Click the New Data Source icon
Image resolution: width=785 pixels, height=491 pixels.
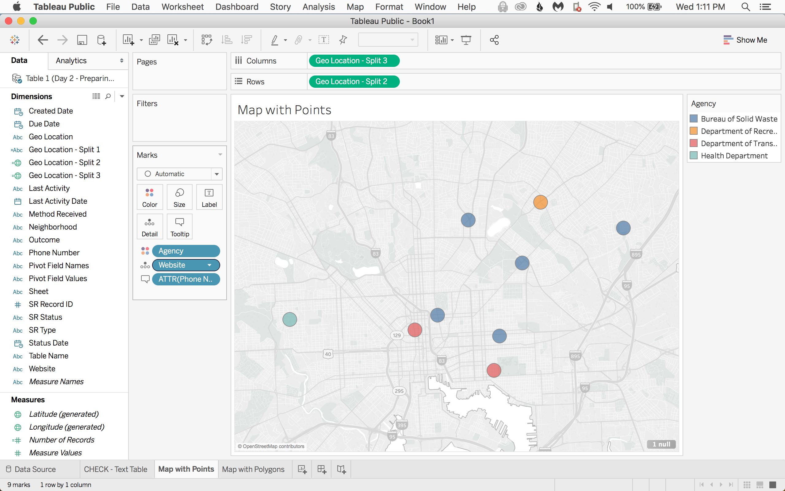coord(101,40)
